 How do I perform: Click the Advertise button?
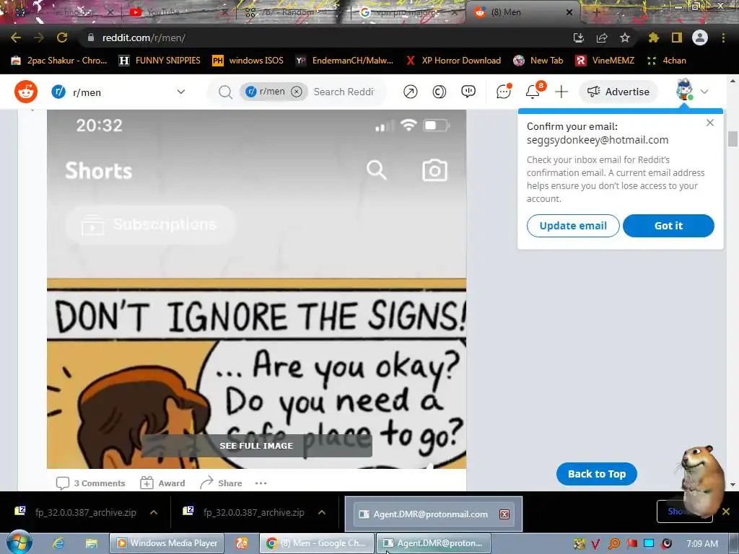pos(618,92)
